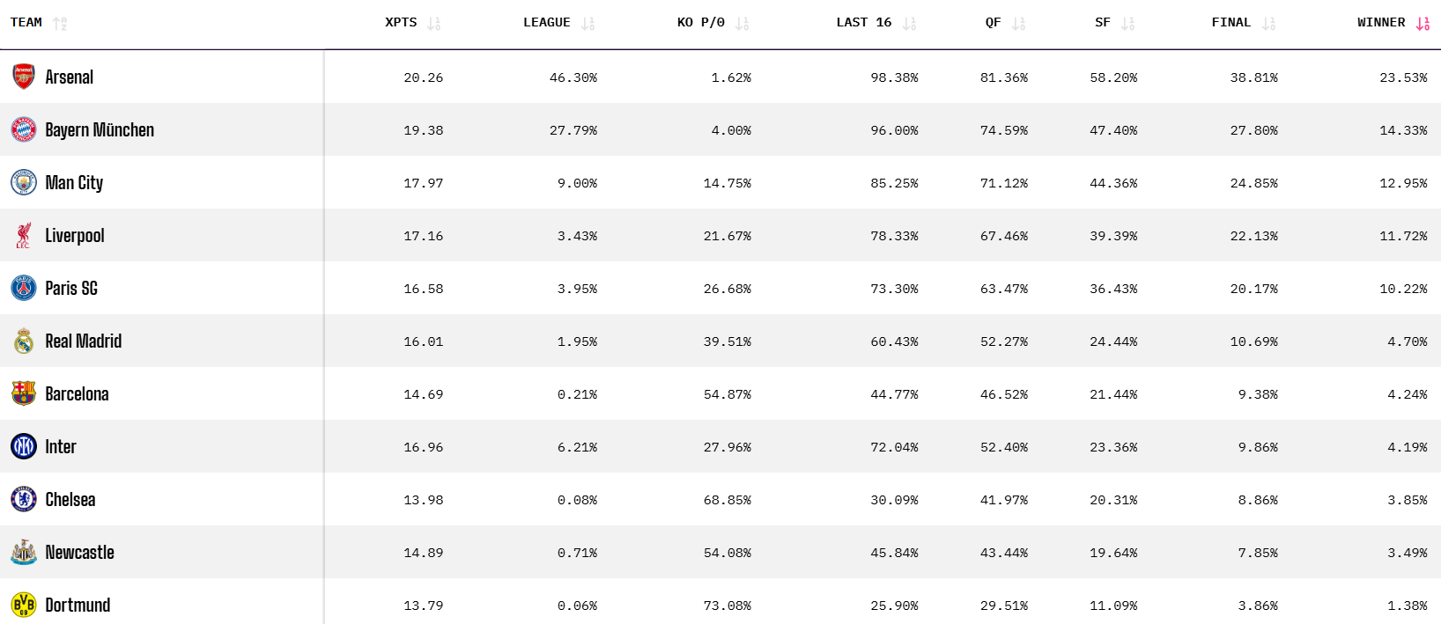Click the Liverpool club crest
Viewport: 1441px width, 624px height.
click(24, 235)
